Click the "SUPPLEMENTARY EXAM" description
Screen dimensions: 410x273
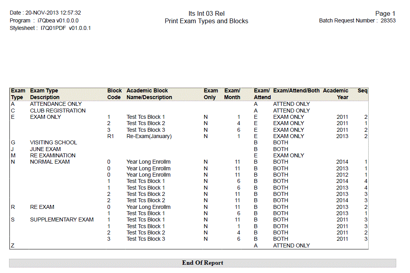tap(62, 220)
